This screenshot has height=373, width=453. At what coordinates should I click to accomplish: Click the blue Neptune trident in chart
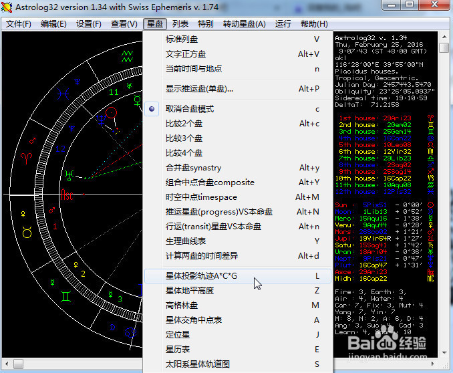[101, 120]
